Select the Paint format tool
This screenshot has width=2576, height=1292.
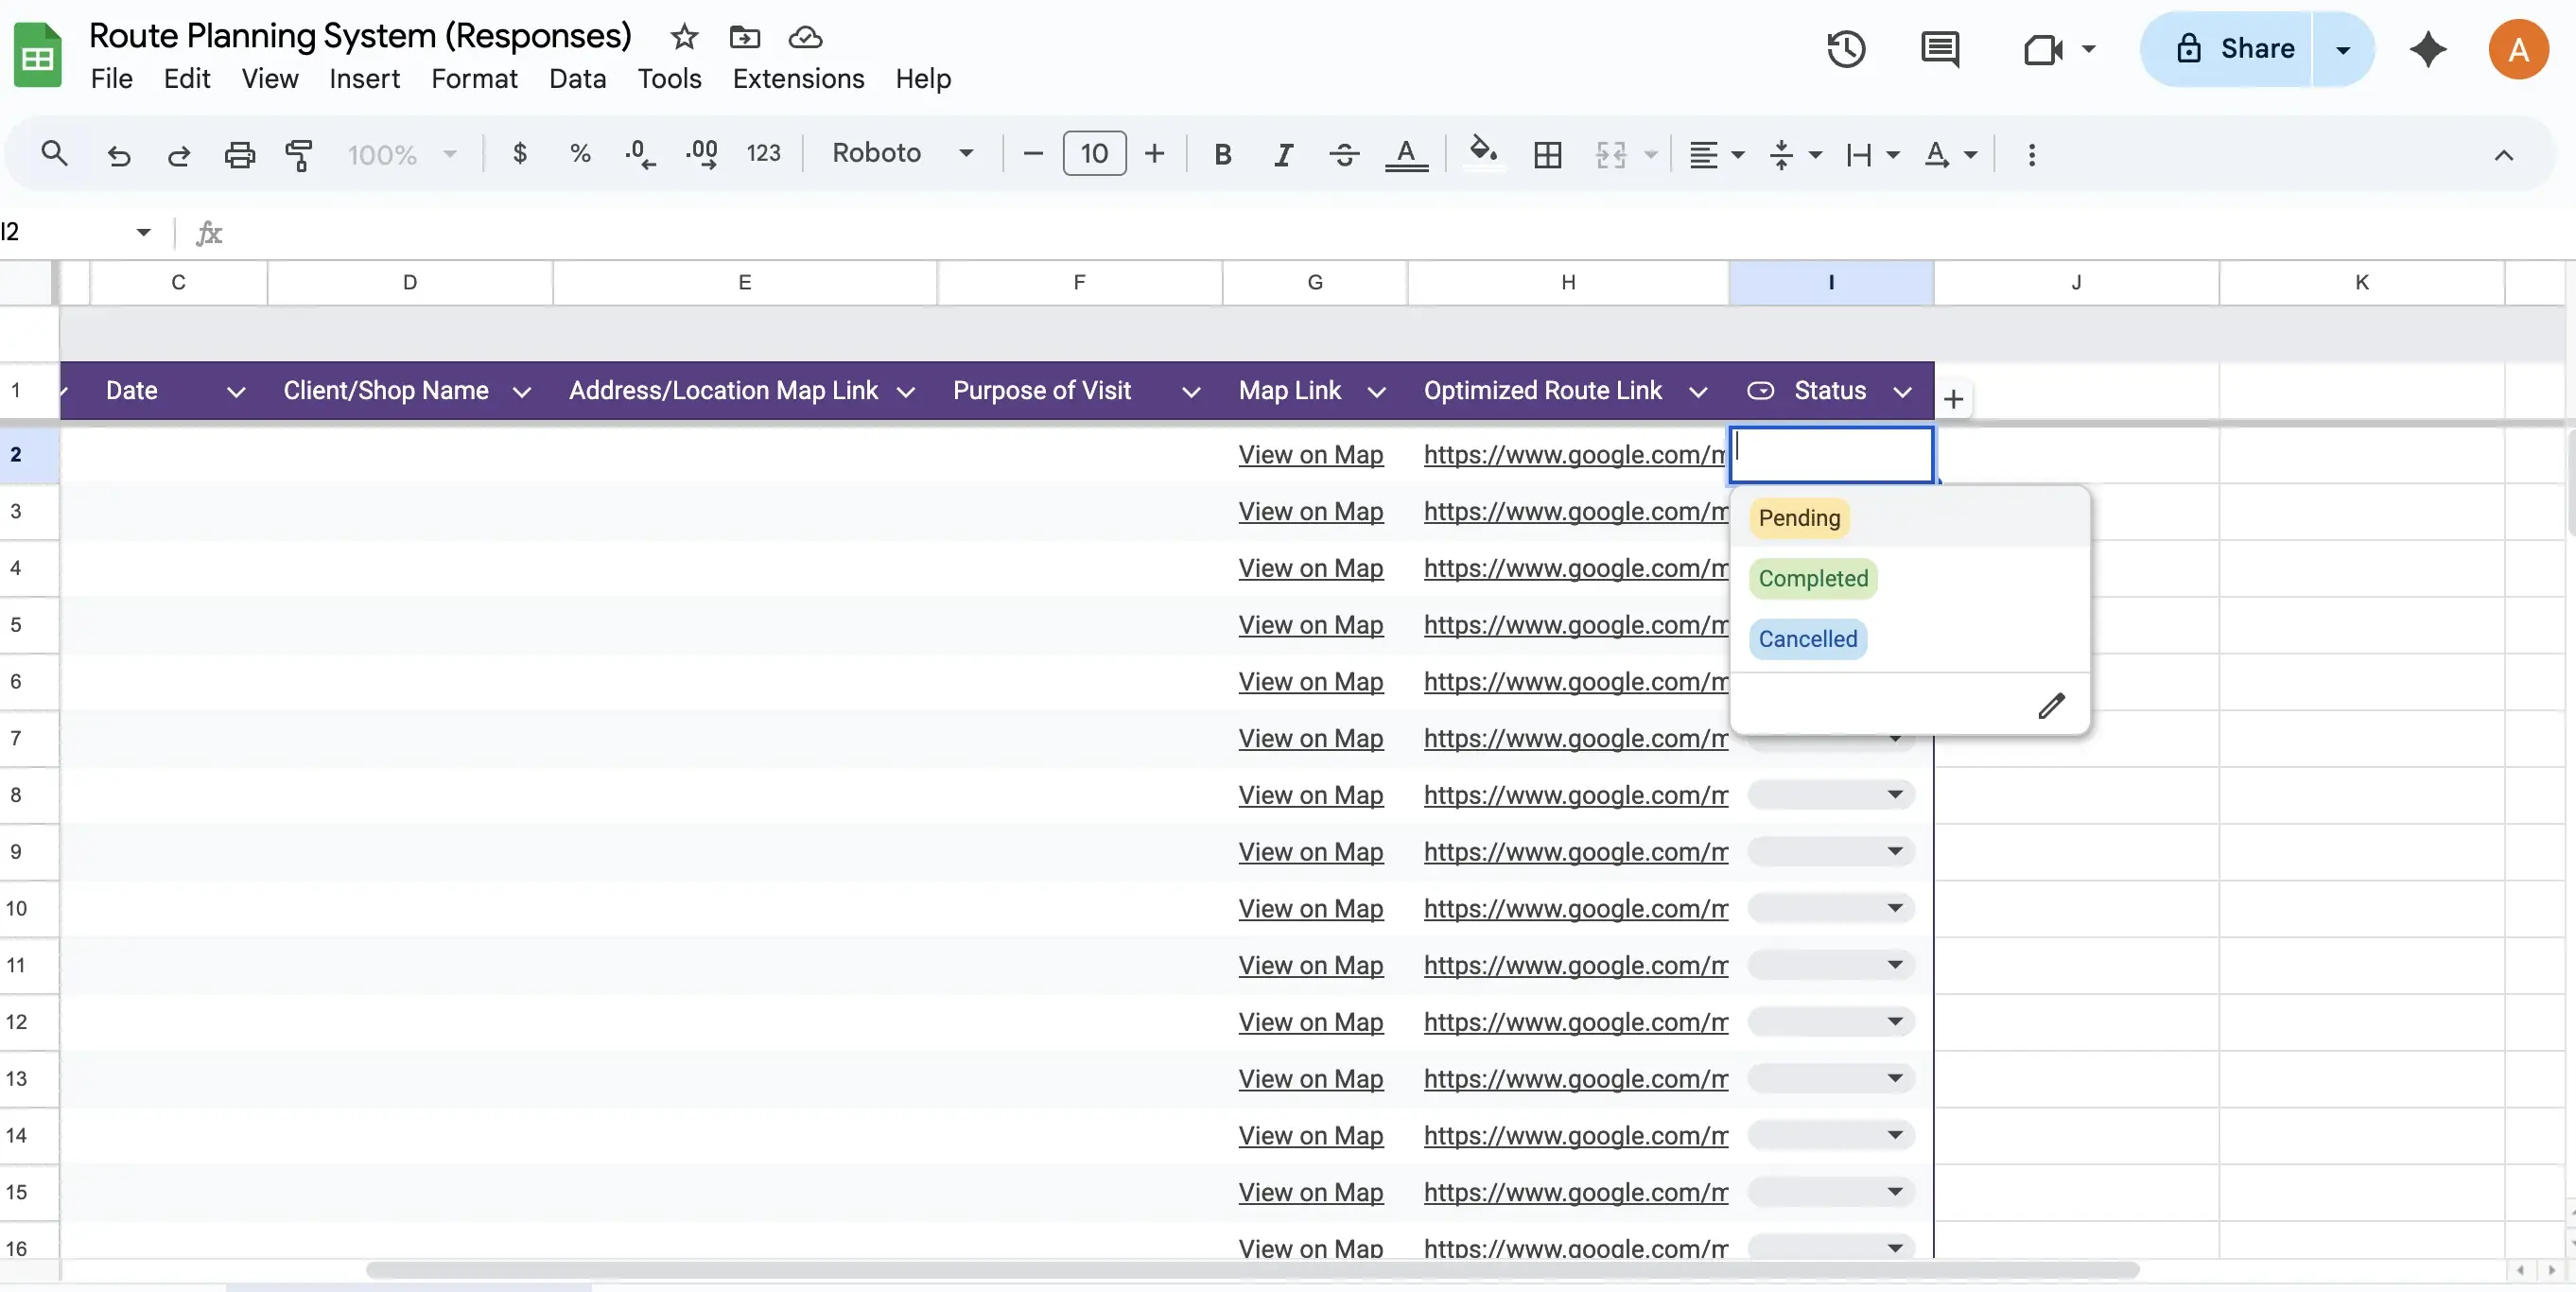coord(298,154)
